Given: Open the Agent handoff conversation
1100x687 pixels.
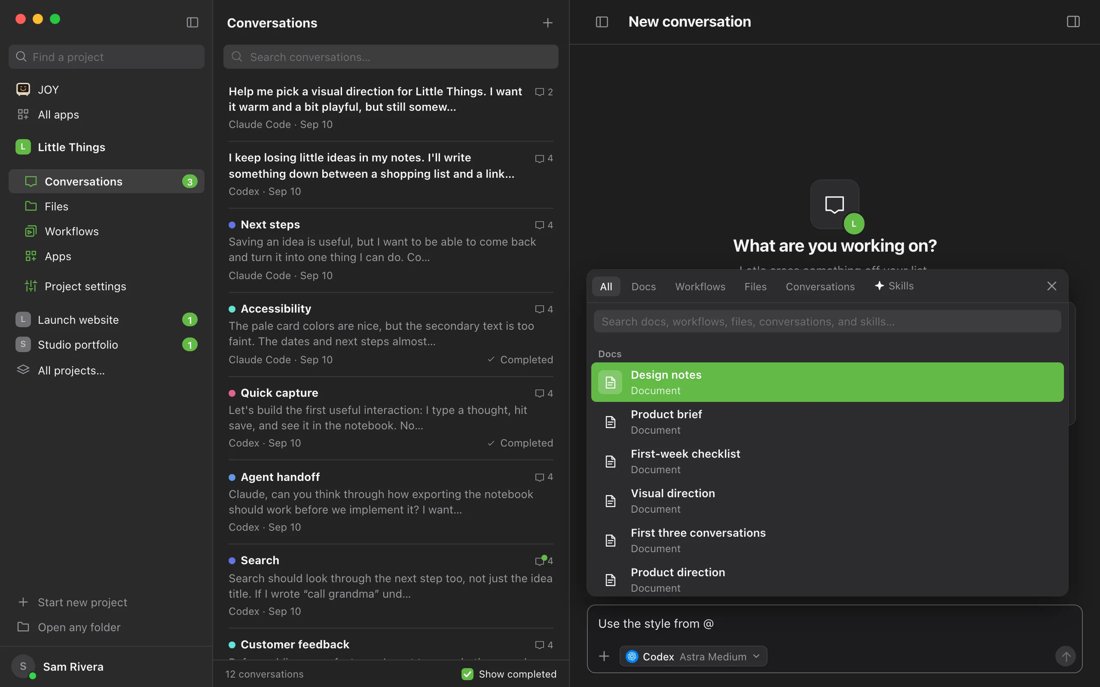Looking at the screenshot, I should coord(391,502).
